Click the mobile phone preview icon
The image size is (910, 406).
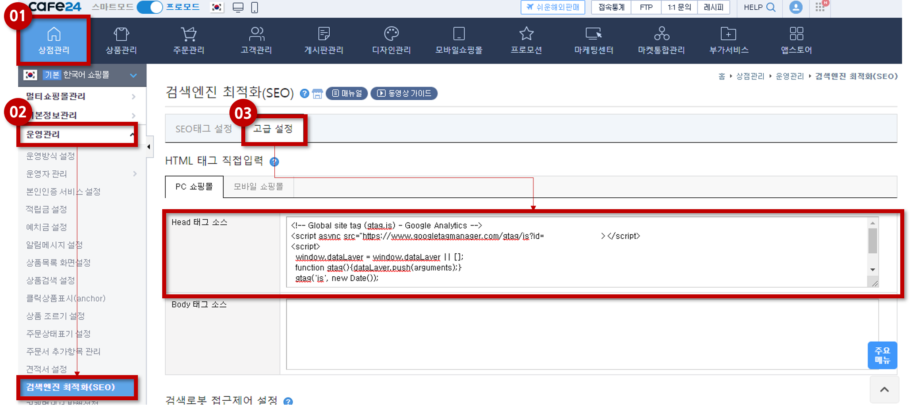(x=255, y=8)
